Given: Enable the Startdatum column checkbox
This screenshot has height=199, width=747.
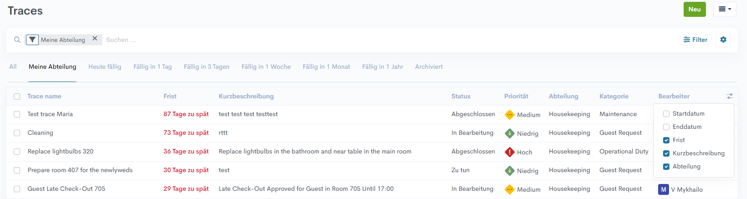Looking at the screenshot, I should coord(666,114).
